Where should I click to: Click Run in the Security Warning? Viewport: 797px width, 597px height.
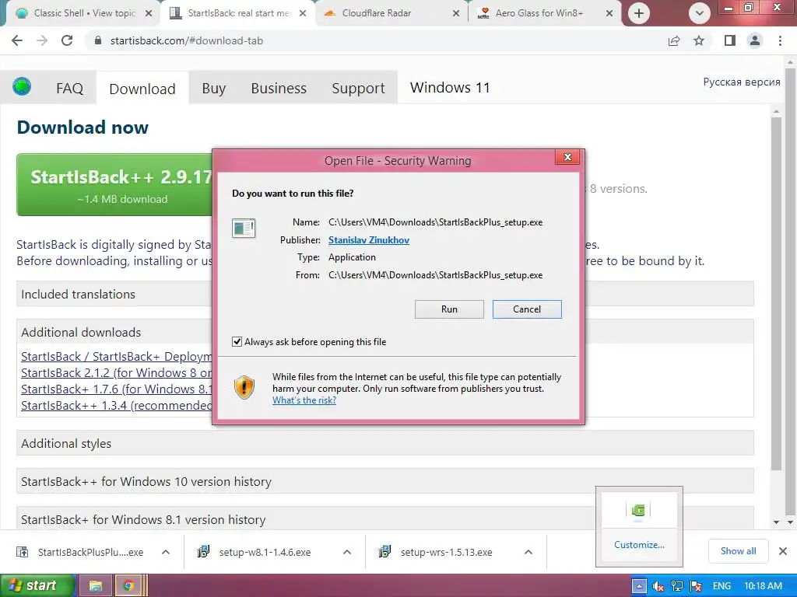click(449, 309)
